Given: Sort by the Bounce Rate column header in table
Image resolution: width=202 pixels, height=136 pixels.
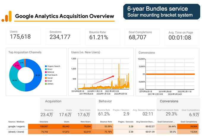Looking at the screenshot, I should pyautogui.click(x=106, y=122).
